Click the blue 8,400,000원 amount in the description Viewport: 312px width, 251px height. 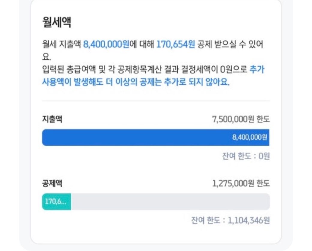pos(106,45)
